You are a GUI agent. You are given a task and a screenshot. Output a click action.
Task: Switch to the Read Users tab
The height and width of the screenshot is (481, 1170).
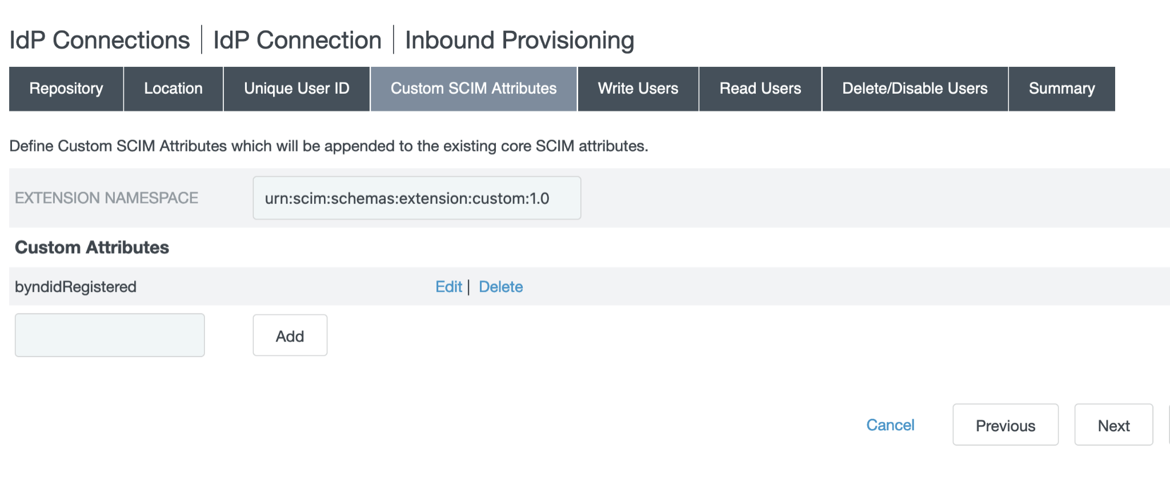coord(760,89)
